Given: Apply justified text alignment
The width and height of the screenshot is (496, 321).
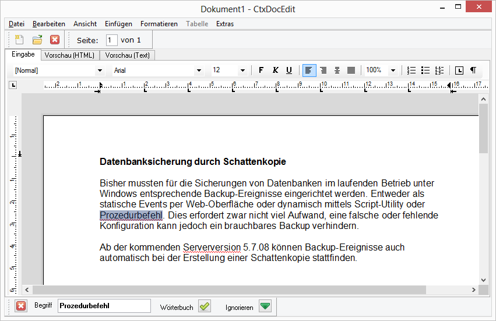Looking at the screenshot, I should coord(351,70).
